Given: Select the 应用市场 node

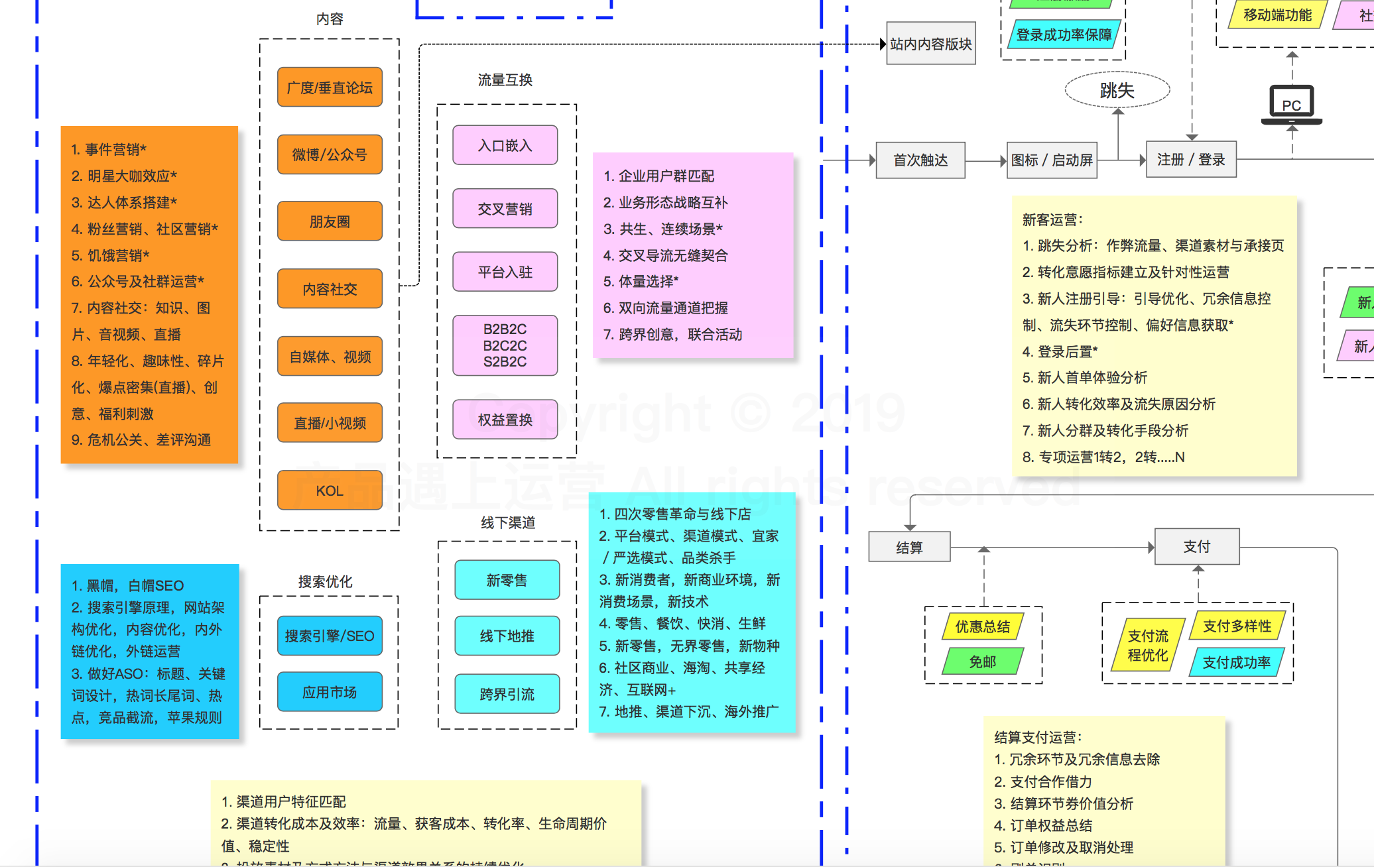Looking at the screenshot, I should click(x=330, y=692).
